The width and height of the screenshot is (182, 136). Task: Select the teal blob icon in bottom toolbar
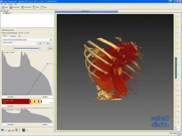(2, 130)
